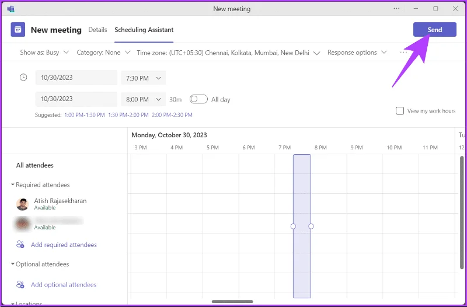Click the 5 PM time column label
Viewport: 467px width, 307px height.
[x=212, y=148]
